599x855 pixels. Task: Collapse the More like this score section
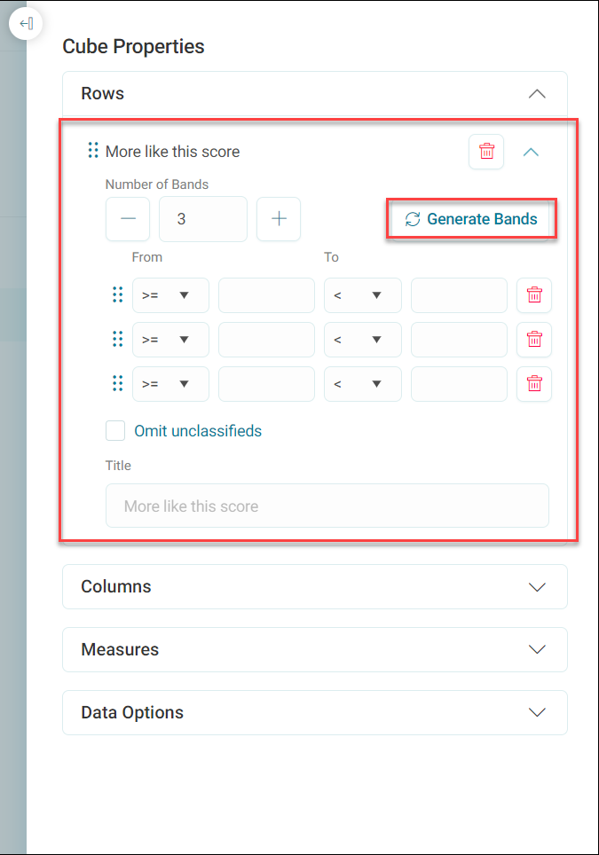tap(531, 153)
